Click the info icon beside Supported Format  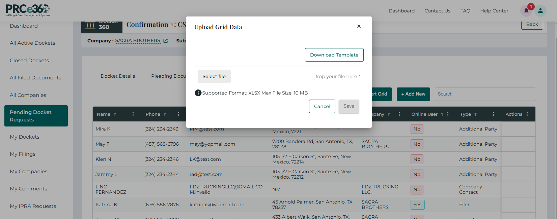198,93
